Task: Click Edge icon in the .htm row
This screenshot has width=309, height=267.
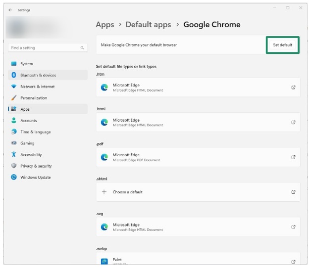Action: (x=104, y=88)
